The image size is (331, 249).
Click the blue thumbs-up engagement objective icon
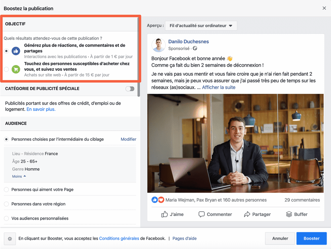pos(16,51)
